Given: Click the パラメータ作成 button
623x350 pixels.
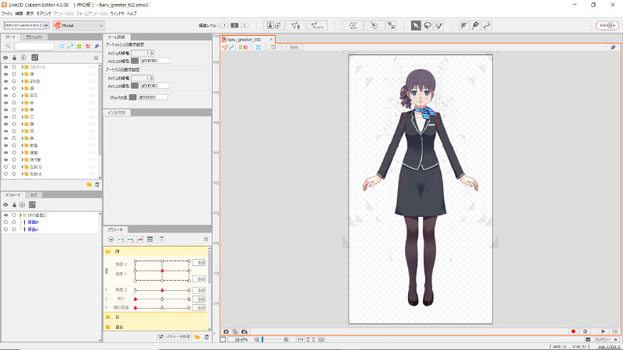Looking at the screenshot, I should coord(174,337).
